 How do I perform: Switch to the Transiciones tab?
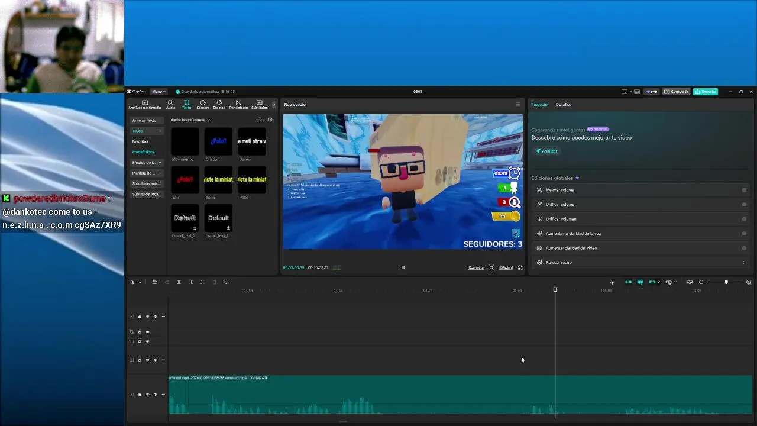pyautogui.click(x=238, y=105)
